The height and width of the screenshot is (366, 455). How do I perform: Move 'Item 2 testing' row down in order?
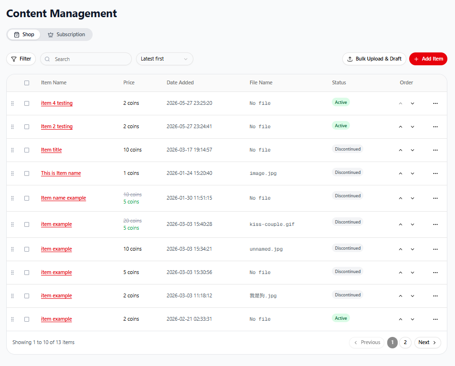(413, 127)
